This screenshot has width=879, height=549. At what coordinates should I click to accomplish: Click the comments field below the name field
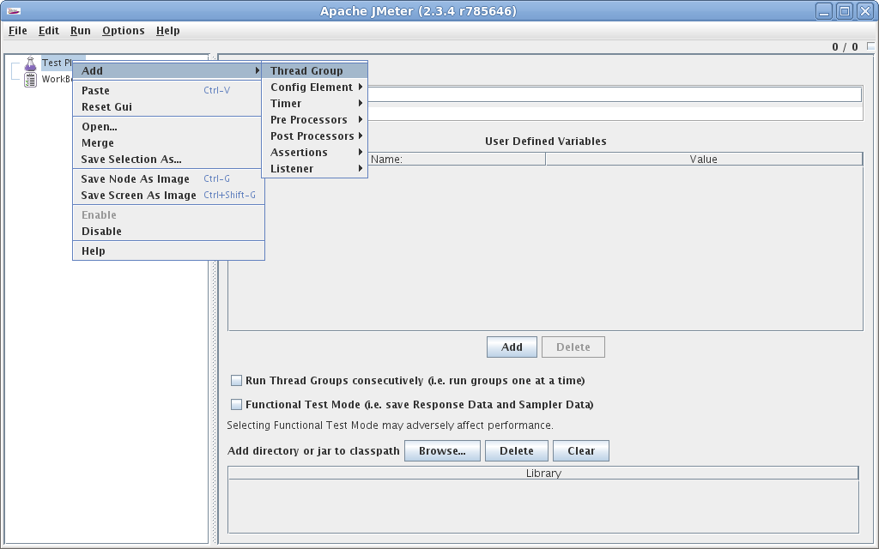point(615,114)
